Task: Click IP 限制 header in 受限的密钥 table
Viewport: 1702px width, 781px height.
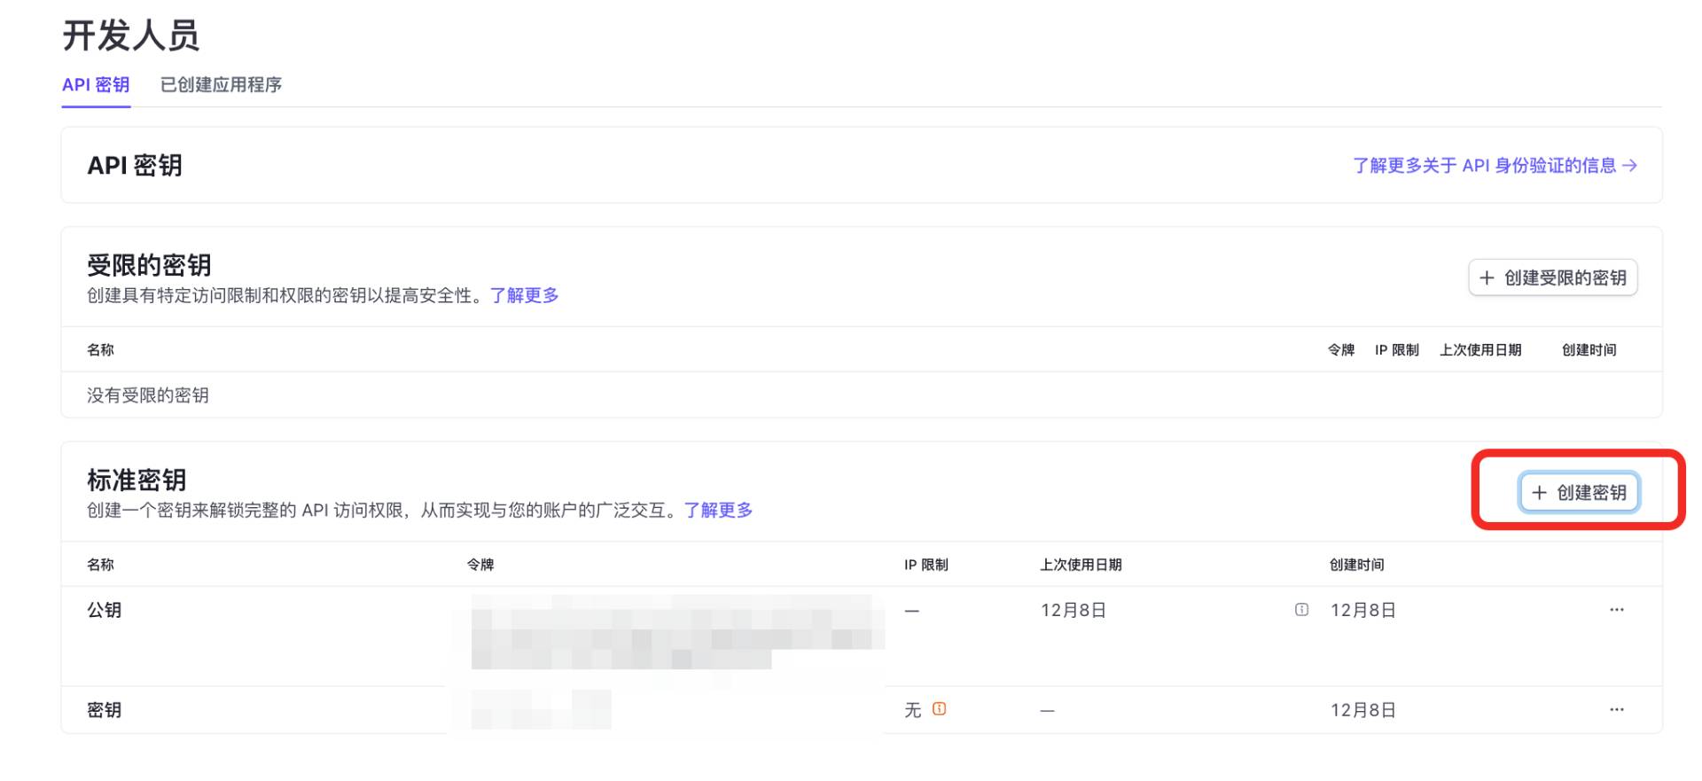Action: click(x=1396, y=350)
